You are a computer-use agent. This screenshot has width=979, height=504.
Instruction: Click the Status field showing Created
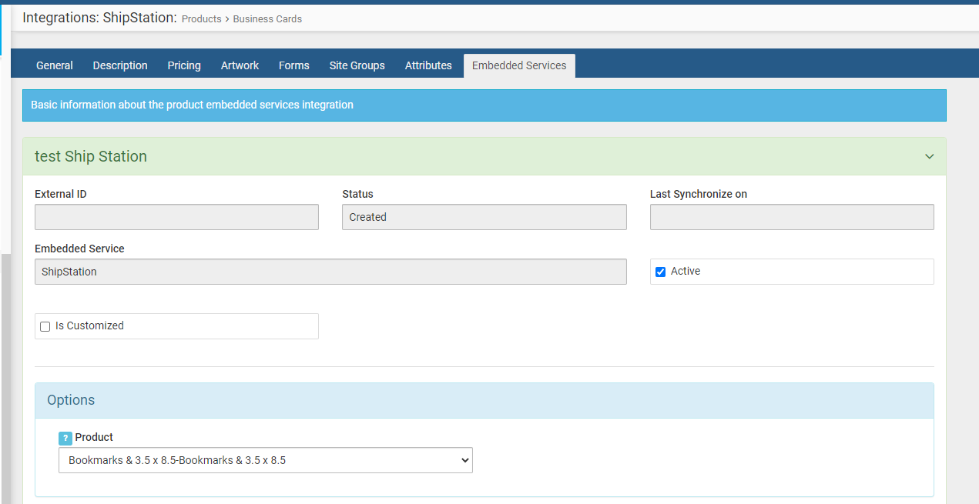click(x=484, y=217)
